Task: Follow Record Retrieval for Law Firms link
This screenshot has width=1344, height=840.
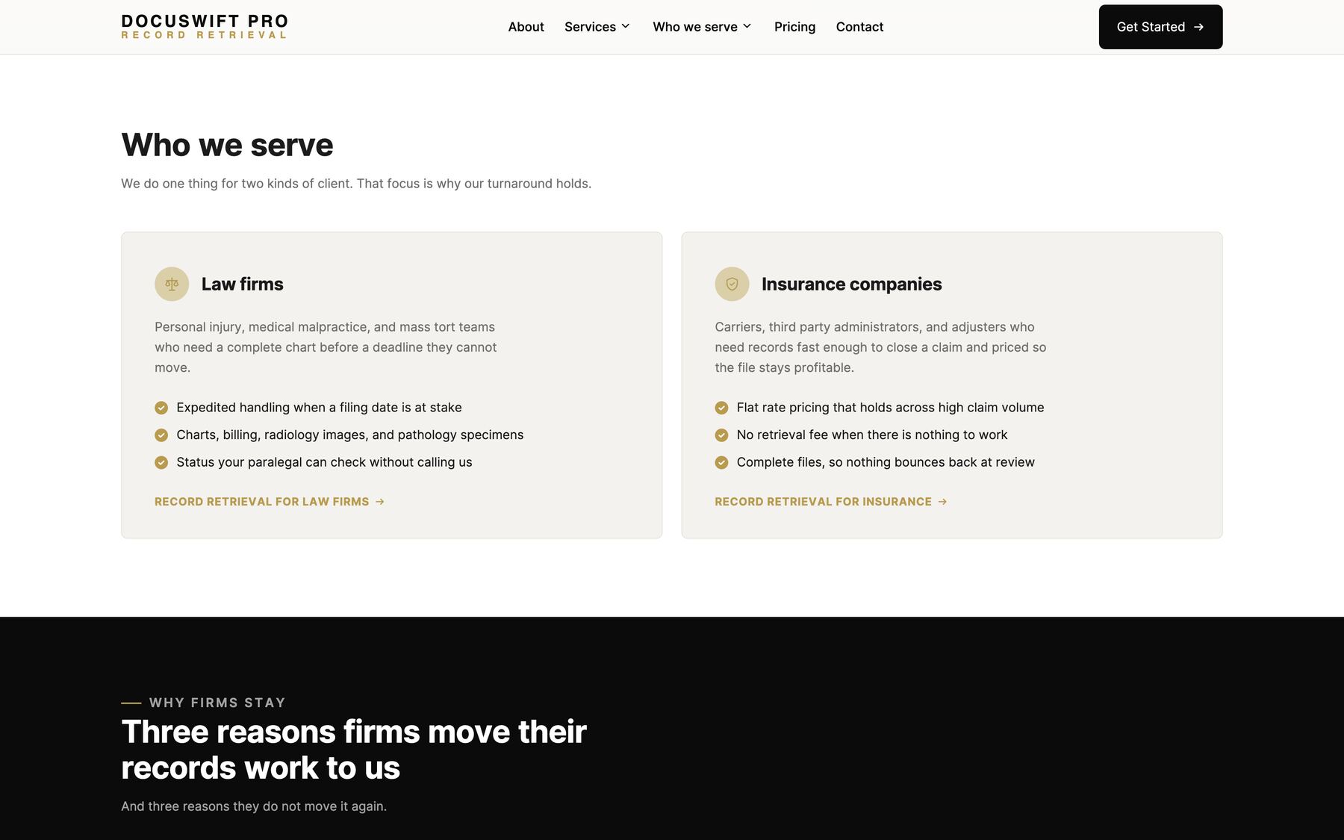Action: coord(270,502)
